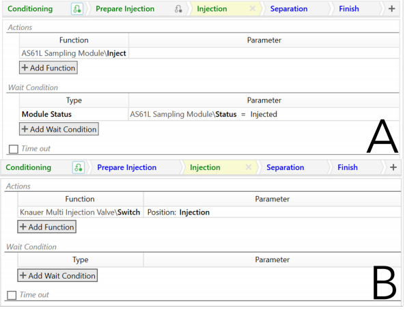This screenshot has height=310, width=405.
Task: Click the green branch icon after Conditioning in panel B
Action: click(x=79, y=168)
